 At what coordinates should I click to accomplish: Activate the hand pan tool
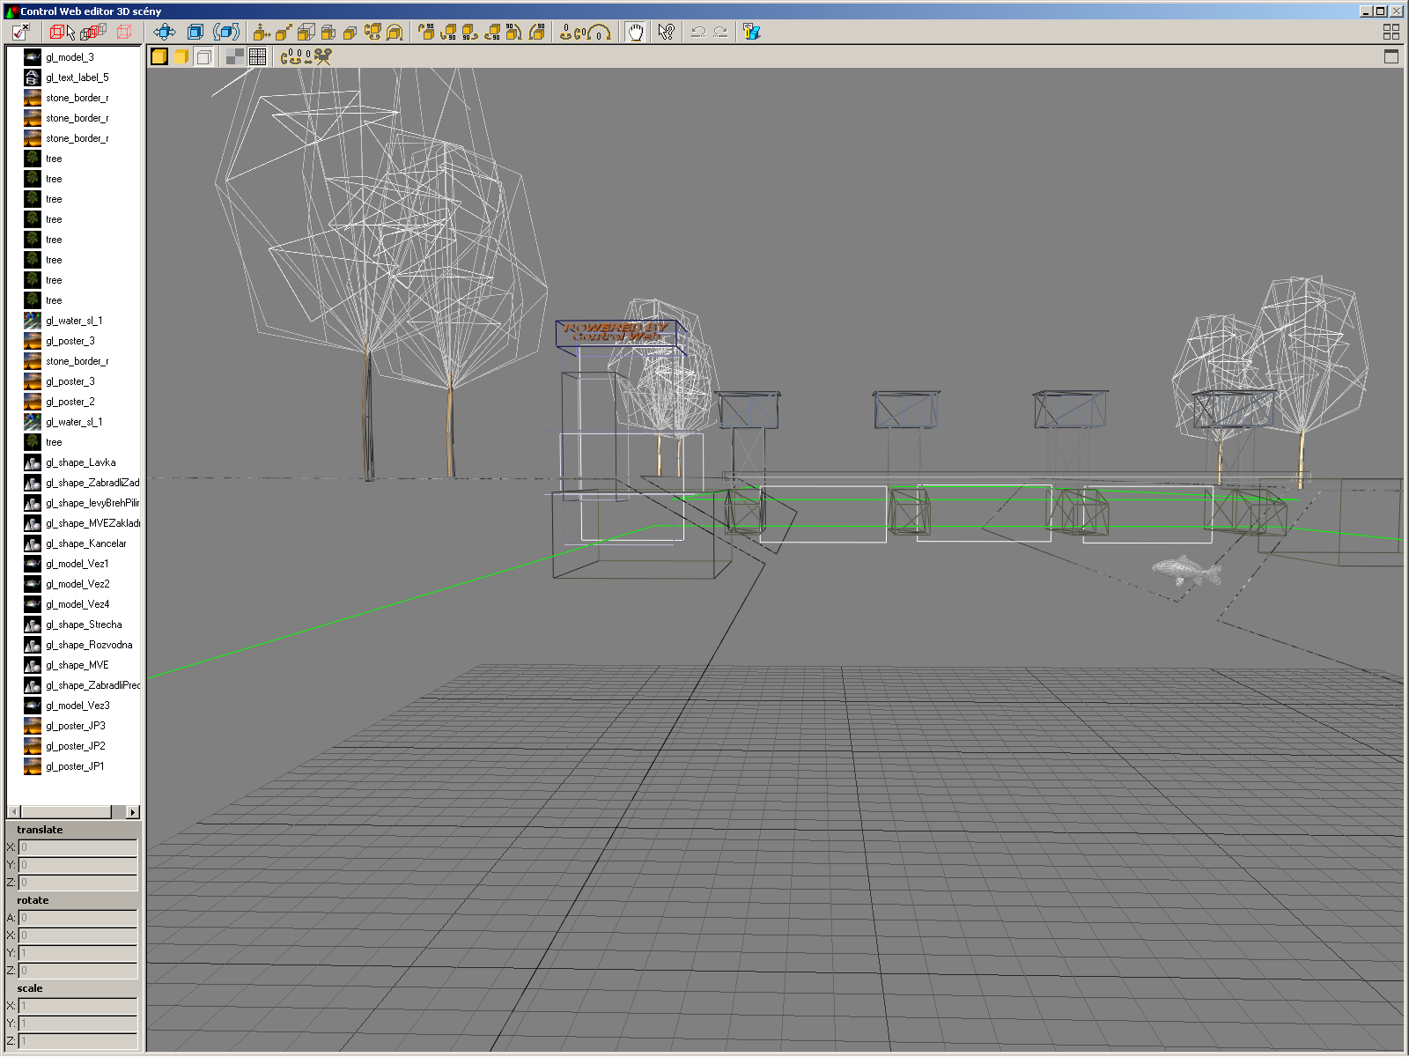(635, 33)
